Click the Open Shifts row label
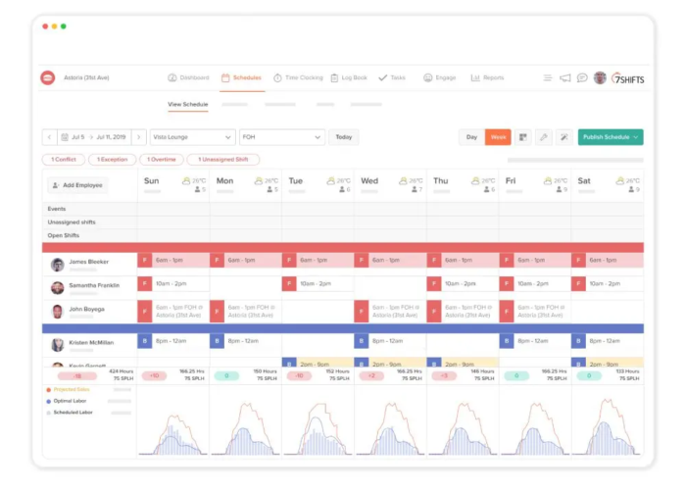686x492 pixels. coord(64,235)
